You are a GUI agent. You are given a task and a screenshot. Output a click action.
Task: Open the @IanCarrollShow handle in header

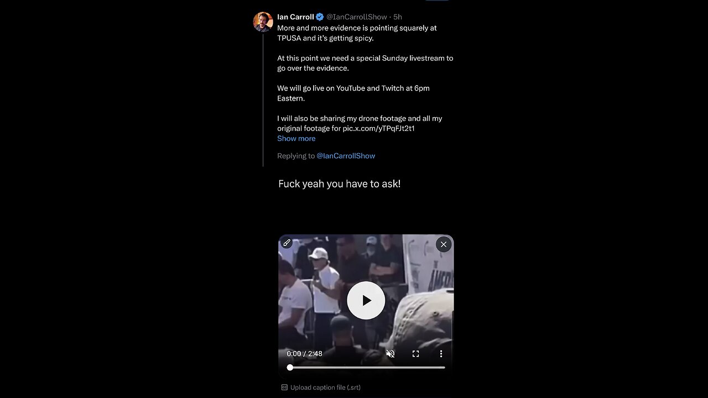(x=357, y=17)
